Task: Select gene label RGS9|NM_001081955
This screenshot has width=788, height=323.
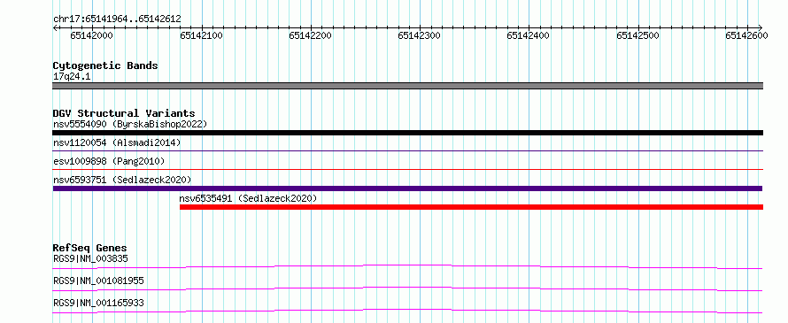Action: coord(98,281)
